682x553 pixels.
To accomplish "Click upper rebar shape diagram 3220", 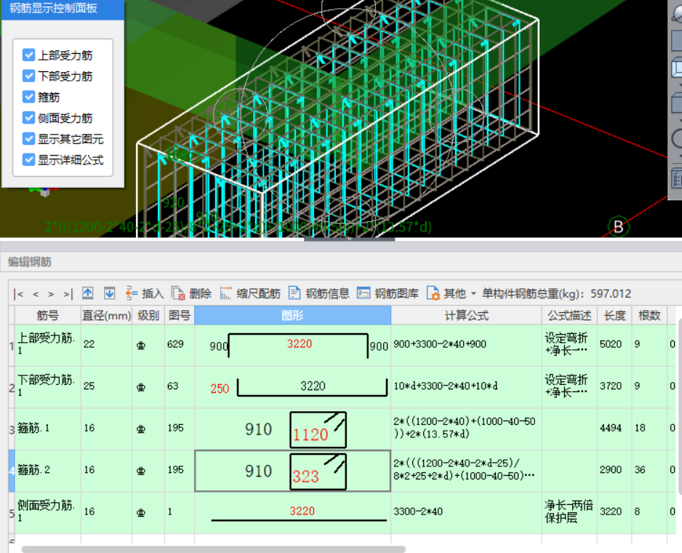I will click(298, 346).
